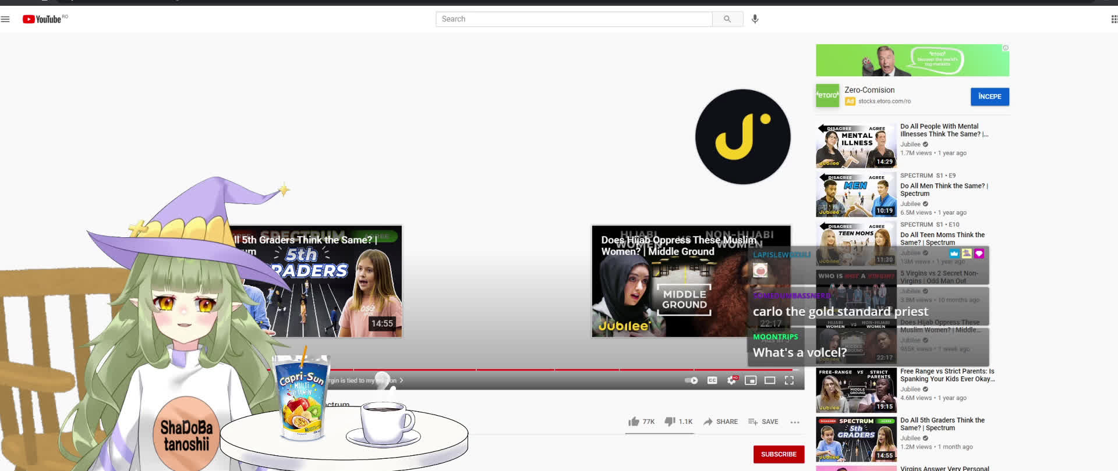
Task: Open the etoro advertiser logo
Action: coord(827,95)
